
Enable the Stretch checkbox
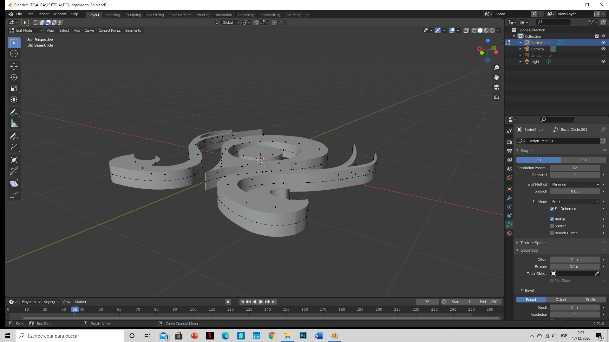(552, 226)
